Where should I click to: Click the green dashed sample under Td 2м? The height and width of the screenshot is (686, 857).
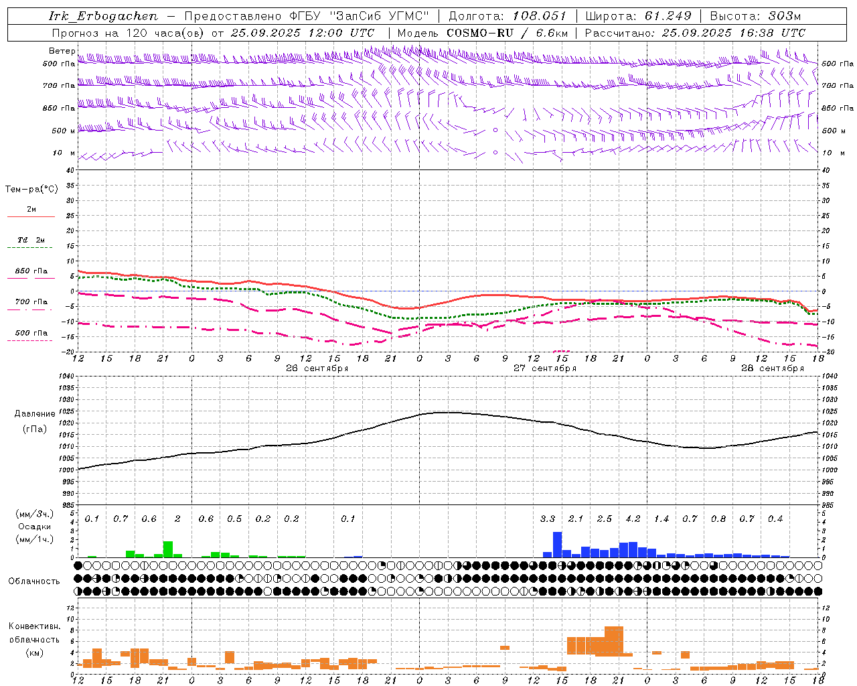pyautogui.click(x=31, y=248)
